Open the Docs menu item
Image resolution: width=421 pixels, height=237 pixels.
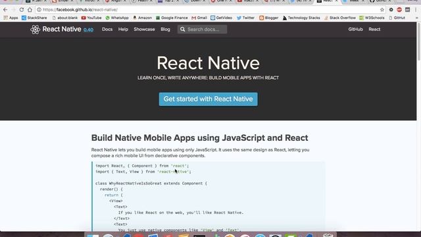pyautogui.click(x=107, y=29)
